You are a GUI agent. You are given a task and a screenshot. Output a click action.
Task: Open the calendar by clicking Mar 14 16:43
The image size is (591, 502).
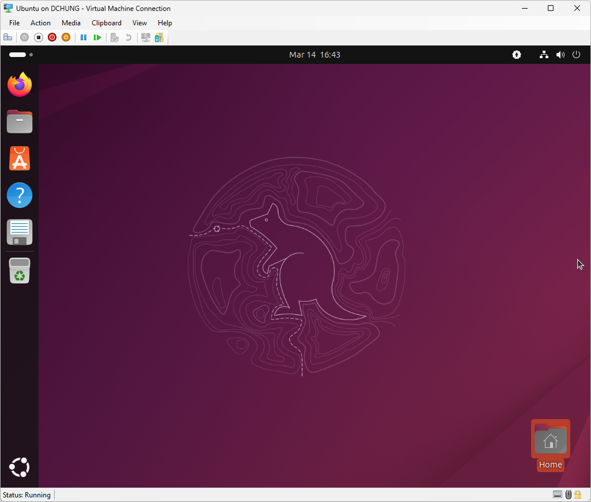315,55
